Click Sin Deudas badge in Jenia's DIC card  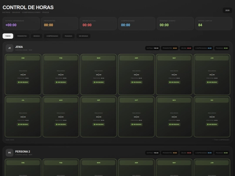[x=212, y=125]
